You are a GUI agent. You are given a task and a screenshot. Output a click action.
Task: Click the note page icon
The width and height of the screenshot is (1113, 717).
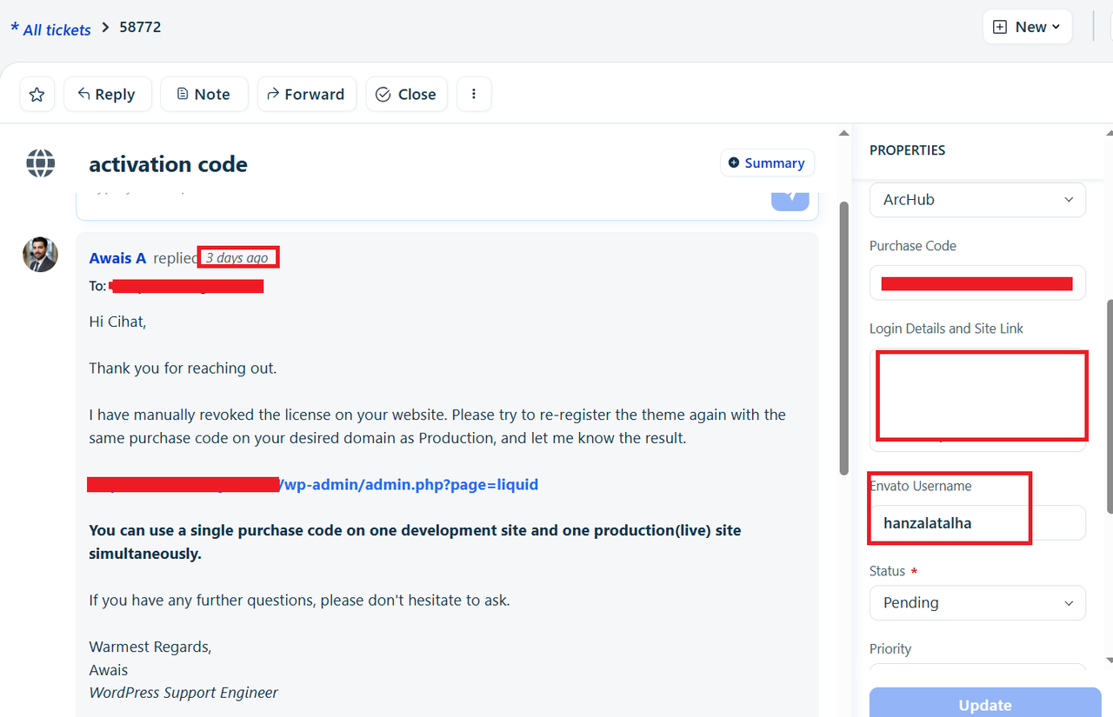[183, 94]
